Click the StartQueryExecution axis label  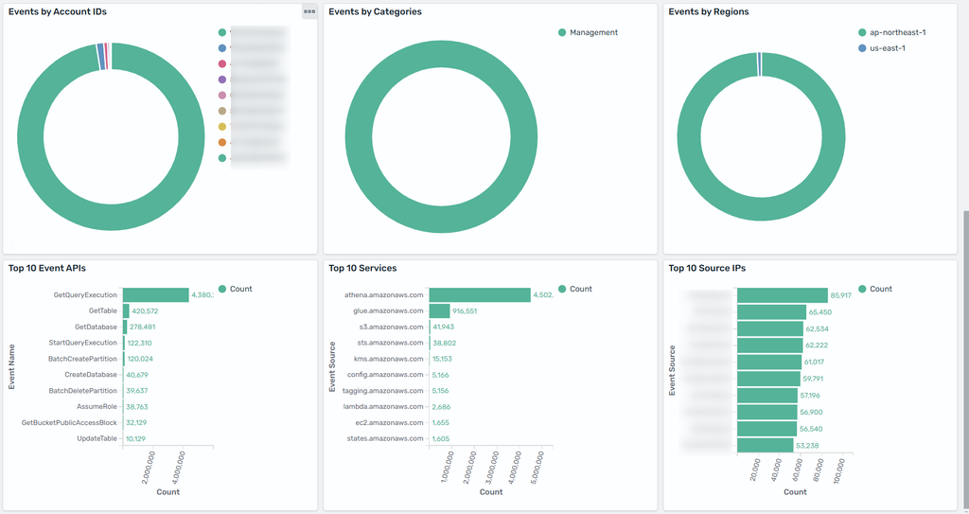83,343
